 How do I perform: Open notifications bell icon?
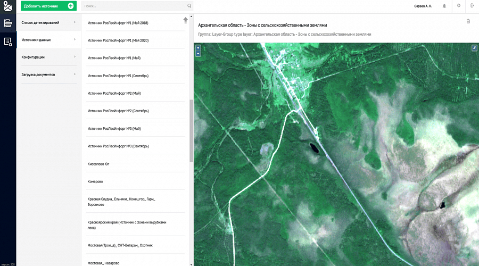click(444, 6)
